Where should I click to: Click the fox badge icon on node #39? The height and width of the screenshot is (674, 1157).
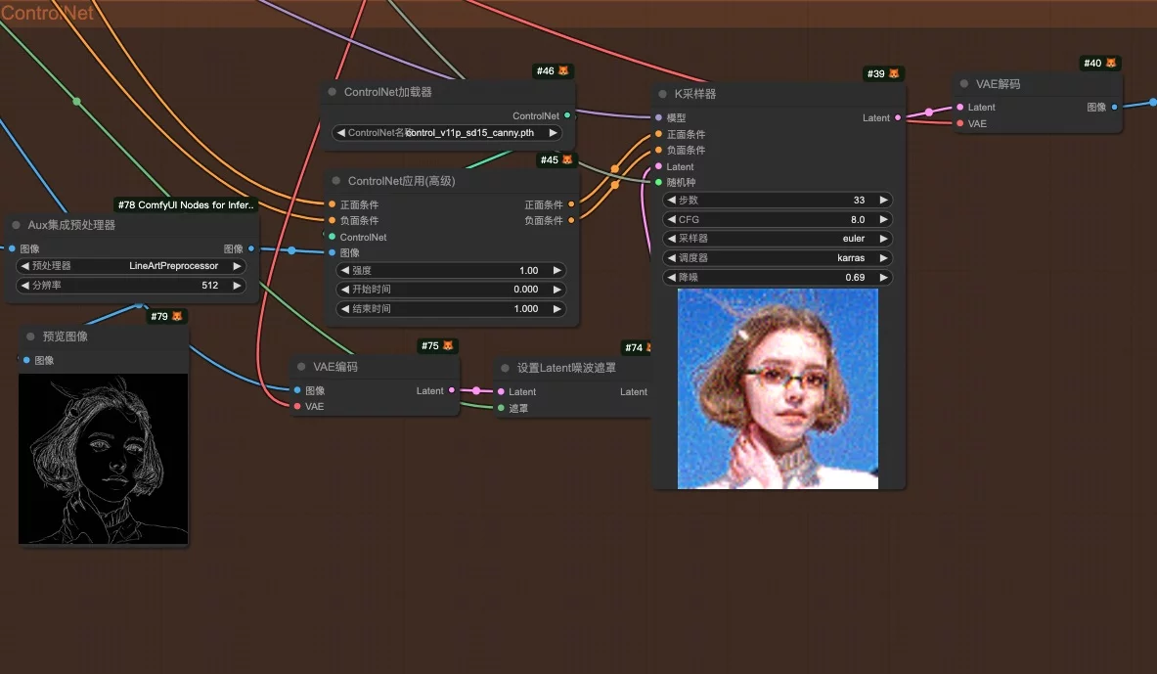(x=893, y=74)
